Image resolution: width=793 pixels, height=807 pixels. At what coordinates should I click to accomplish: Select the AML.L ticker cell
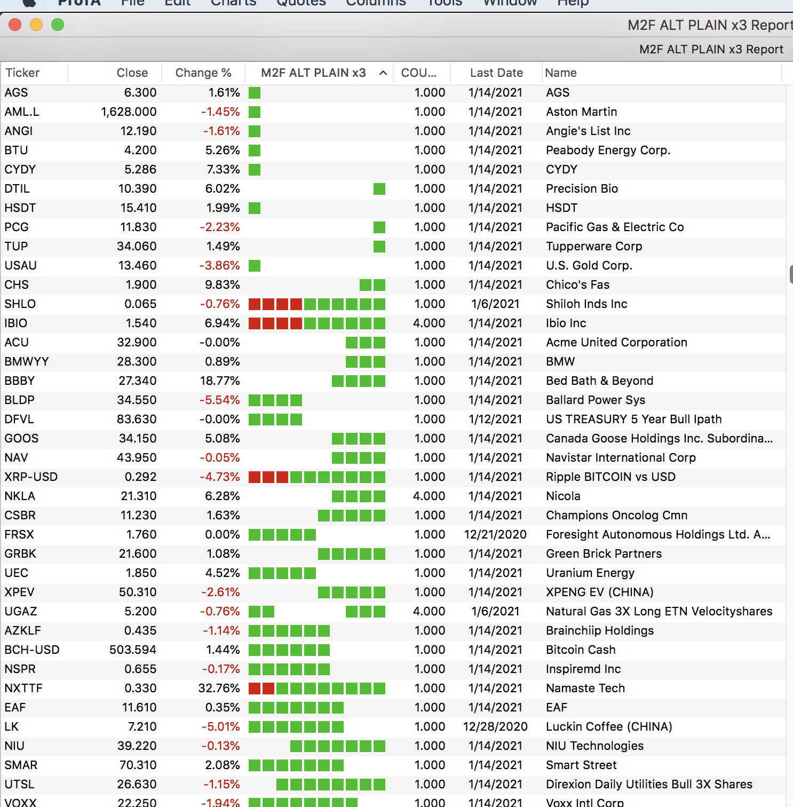coord(22,112)
